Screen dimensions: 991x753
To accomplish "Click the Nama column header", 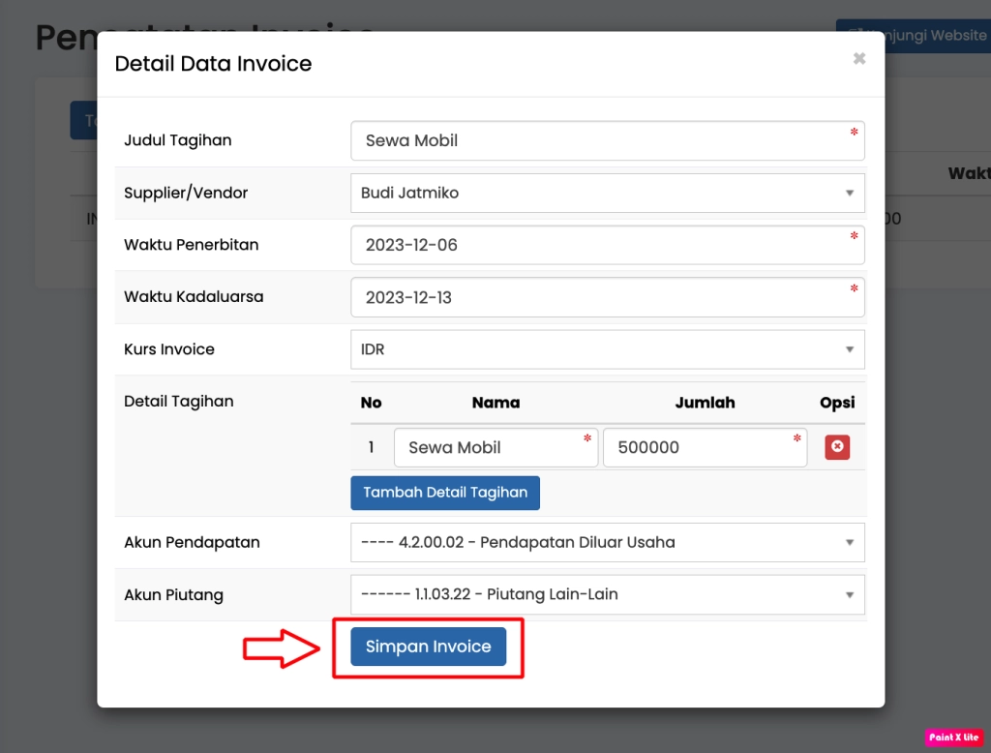I will click(x=495, y=403).
